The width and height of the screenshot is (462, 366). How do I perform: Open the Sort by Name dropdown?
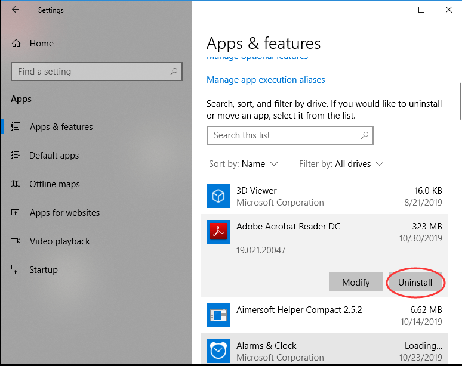(x=243, y=164)
